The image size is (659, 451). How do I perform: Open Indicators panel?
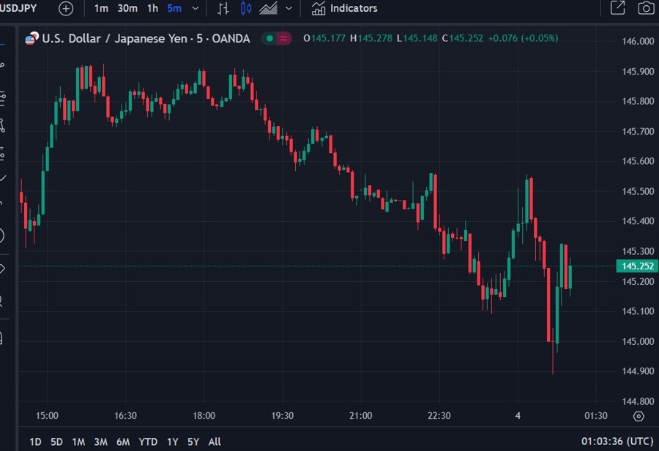coord(344,9)
